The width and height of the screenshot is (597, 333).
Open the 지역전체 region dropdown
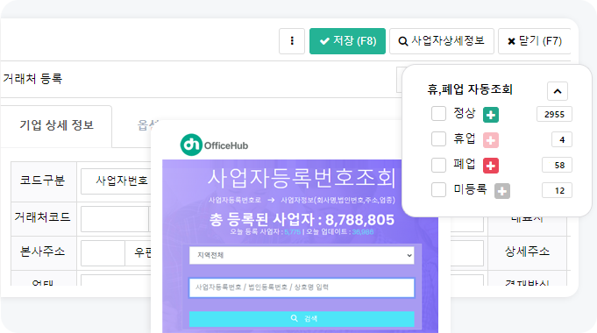coord(302,255)
